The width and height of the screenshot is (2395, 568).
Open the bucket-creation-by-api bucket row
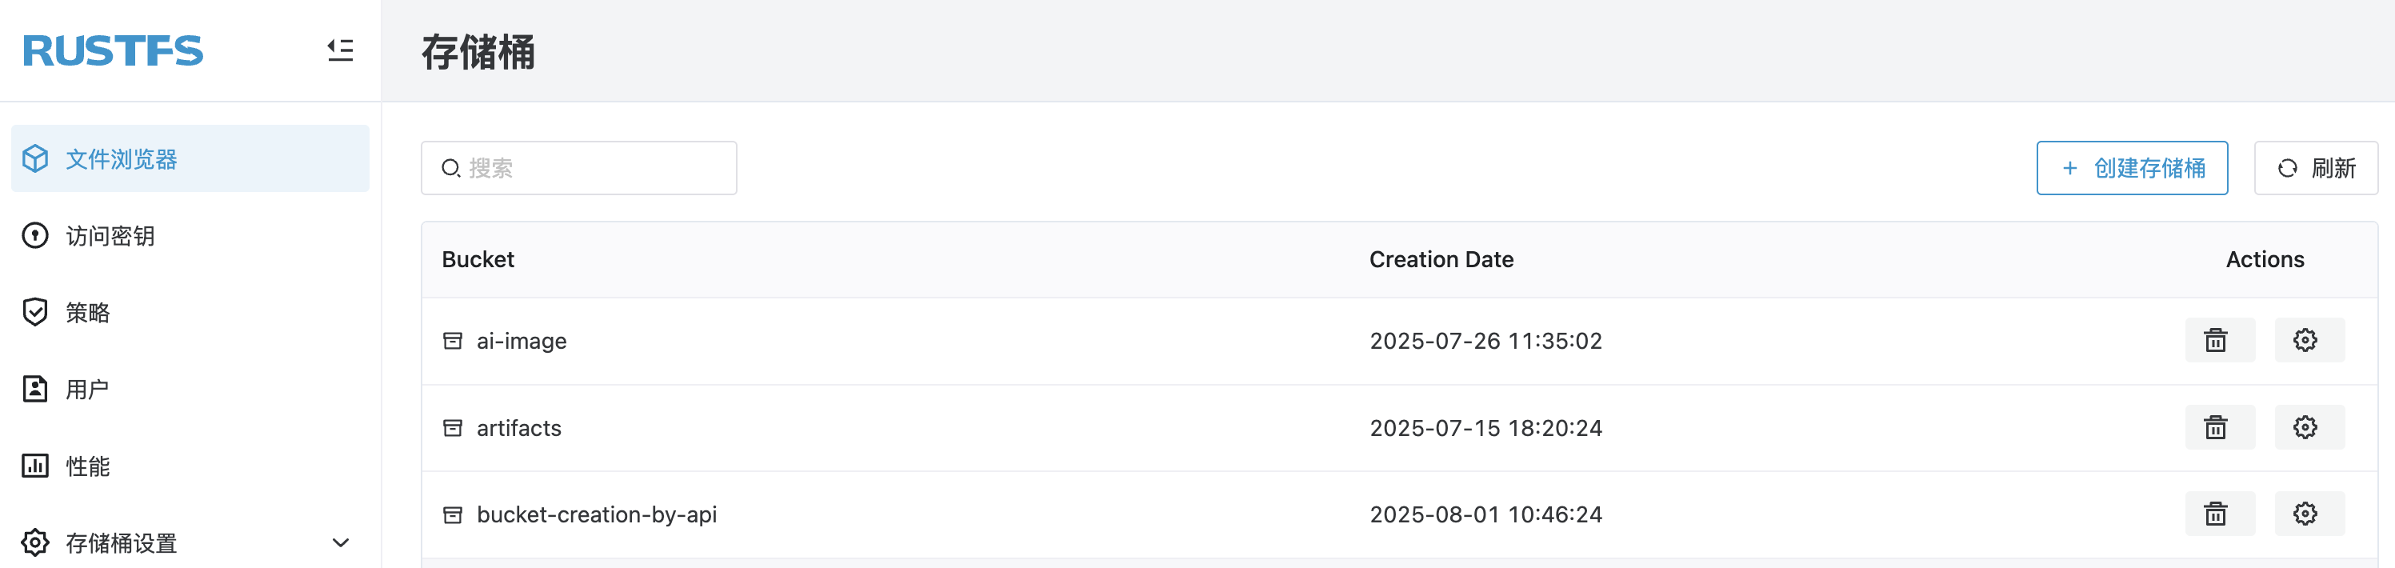pyautogui.click(x=596, y=515)
